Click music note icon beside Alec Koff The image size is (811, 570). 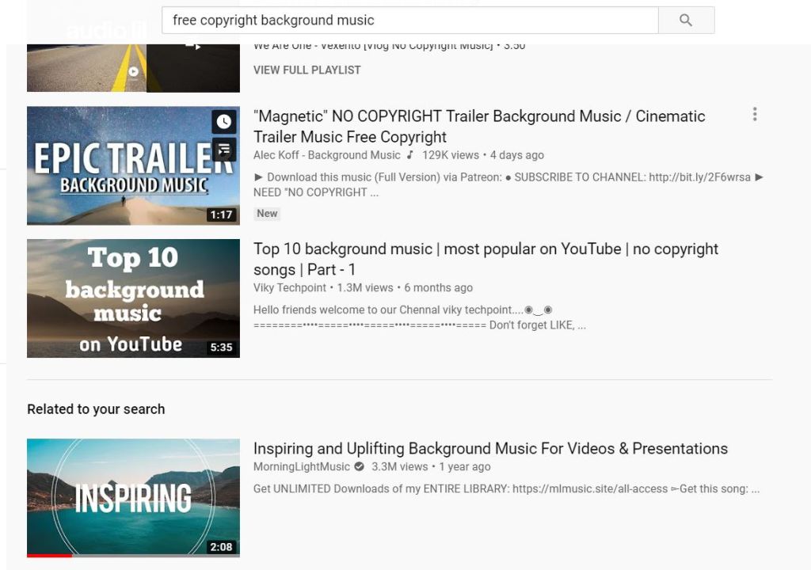pyautogui.click(x=410, y=155)
